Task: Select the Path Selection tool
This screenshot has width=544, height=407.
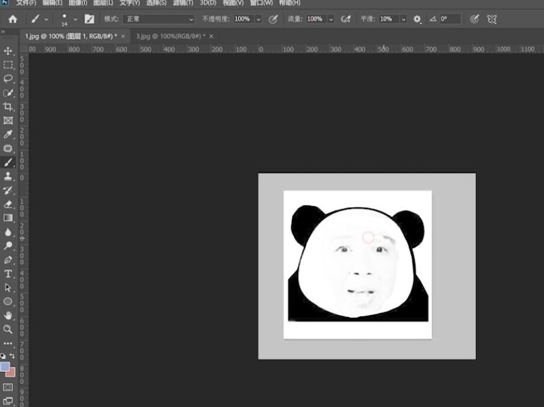Action: tap(8, 287)
